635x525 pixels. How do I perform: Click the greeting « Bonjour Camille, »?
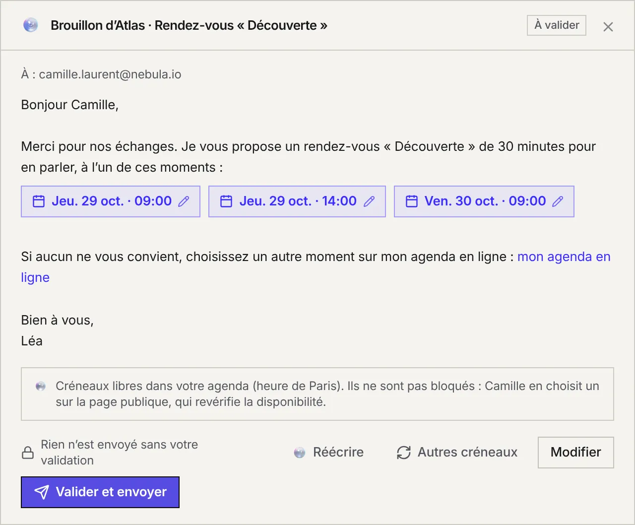(70, 105)
